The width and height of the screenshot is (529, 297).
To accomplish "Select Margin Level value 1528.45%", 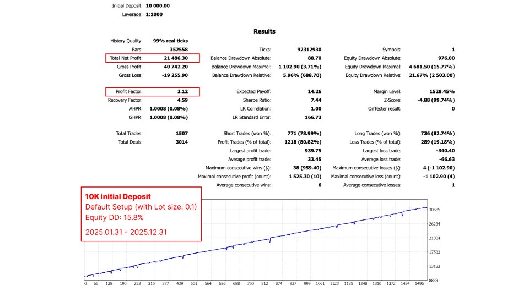I will 442,92.
